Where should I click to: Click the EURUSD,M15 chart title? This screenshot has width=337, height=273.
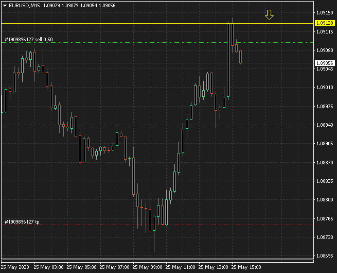[24, 6]
